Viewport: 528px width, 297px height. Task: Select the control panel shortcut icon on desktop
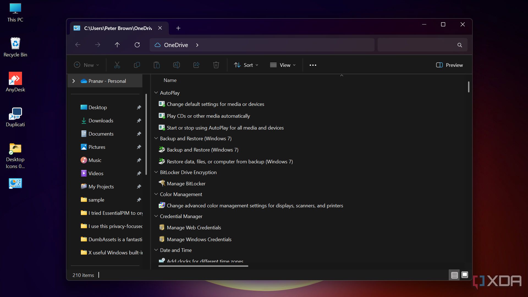coord(15,183)
